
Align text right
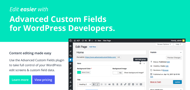121,84
